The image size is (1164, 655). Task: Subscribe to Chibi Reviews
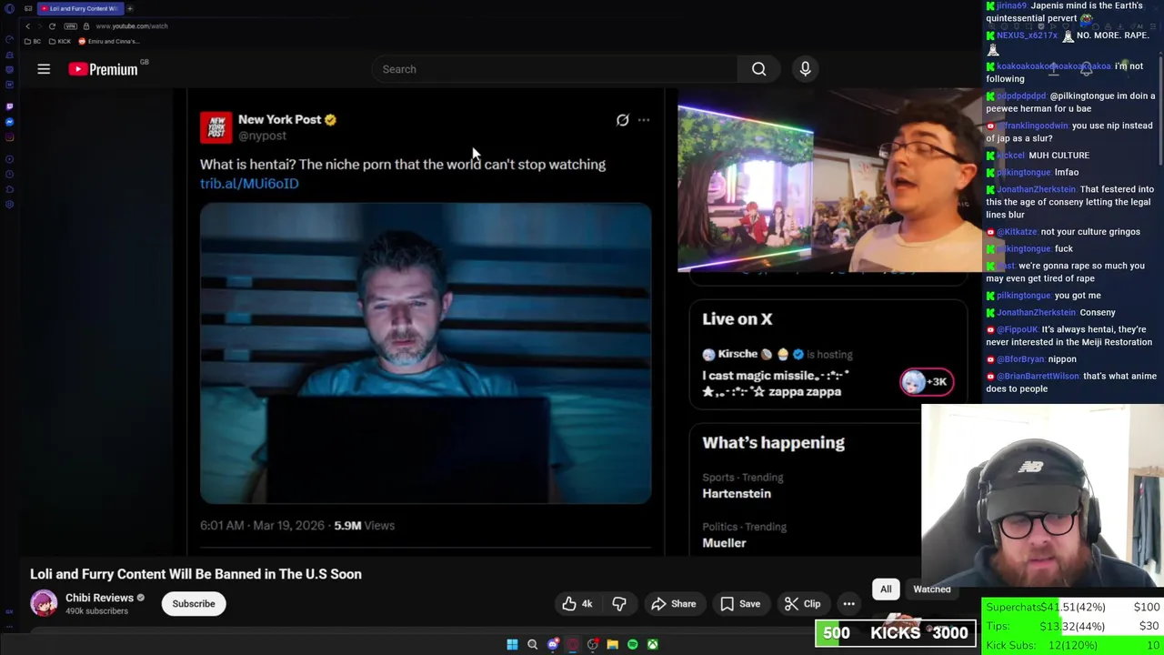click(194, 603)
